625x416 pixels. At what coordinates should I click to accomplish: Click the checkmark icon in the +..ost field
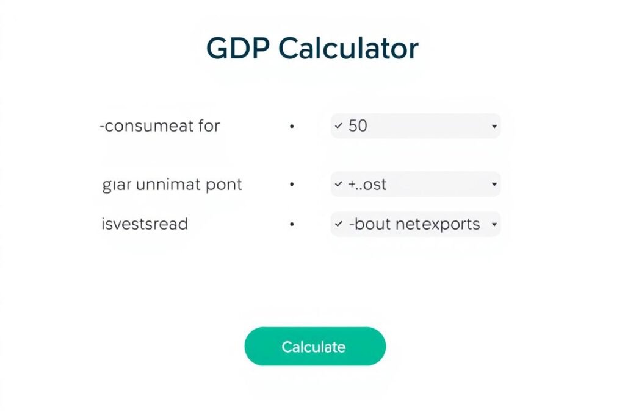(339, 185)
